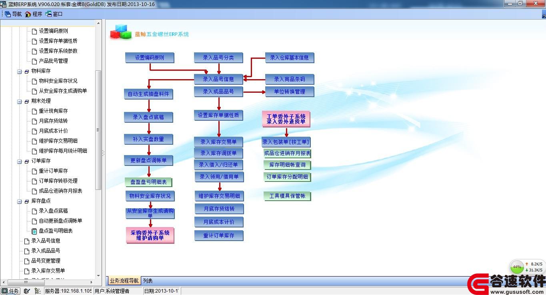The width and height of the screenshot is (546, 295).
Task: Select 自动更新盘点调帐单 tree item
Action: click(x=60, y=221)
